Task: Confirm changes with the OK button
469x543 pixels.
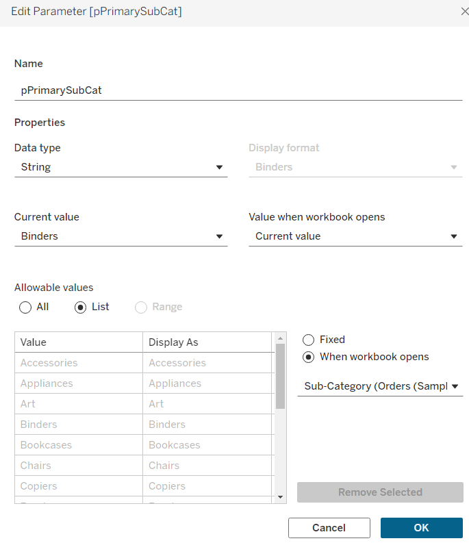Action: coord(421,528)
